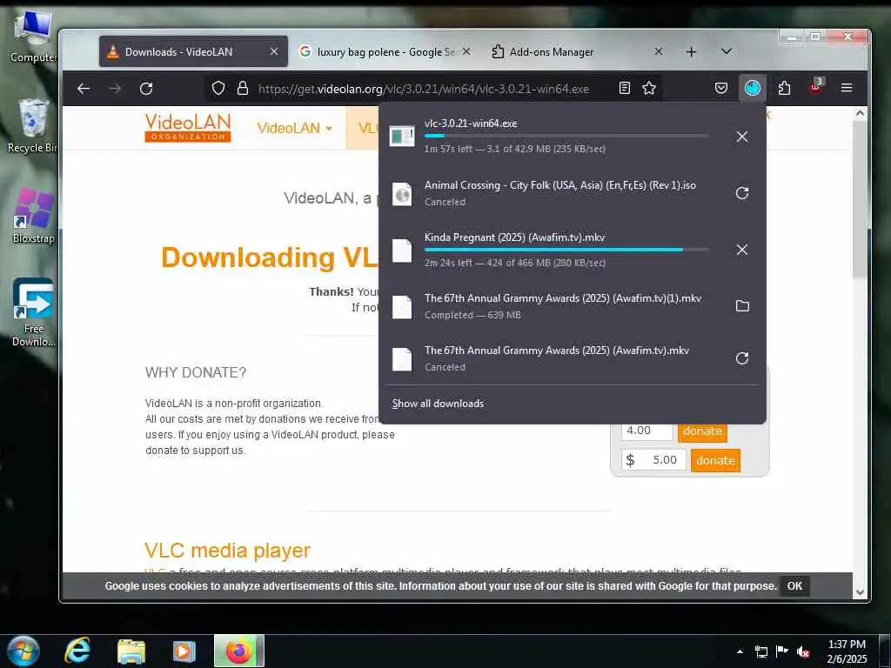891x668 pixels.
Task: Switch to Add-ons Manager tab
Action: (x=576, y=51)
